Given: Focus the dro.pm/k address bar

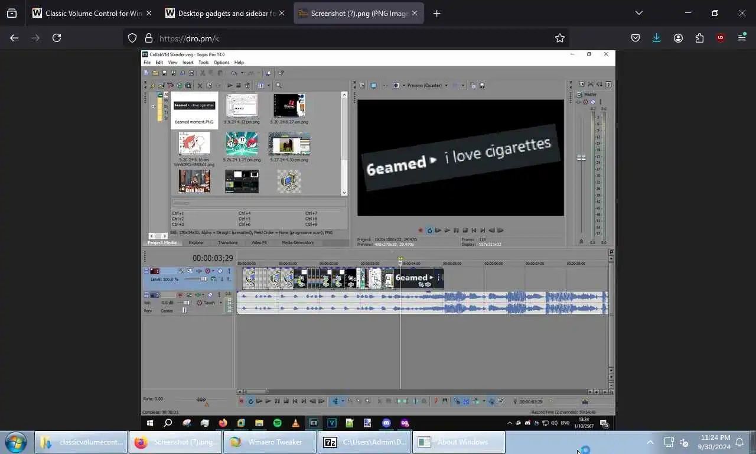Looking at the screenshot, I should coord(354,38).
